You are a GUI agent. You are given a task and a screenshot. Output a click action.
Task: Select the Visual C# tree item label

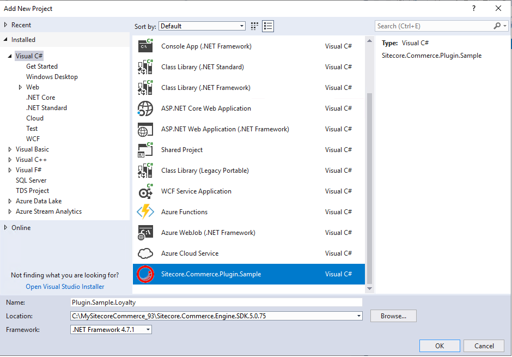(x=29, y=56)
